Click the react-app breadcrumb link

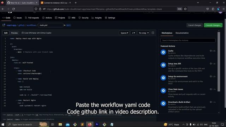(11, 25)
